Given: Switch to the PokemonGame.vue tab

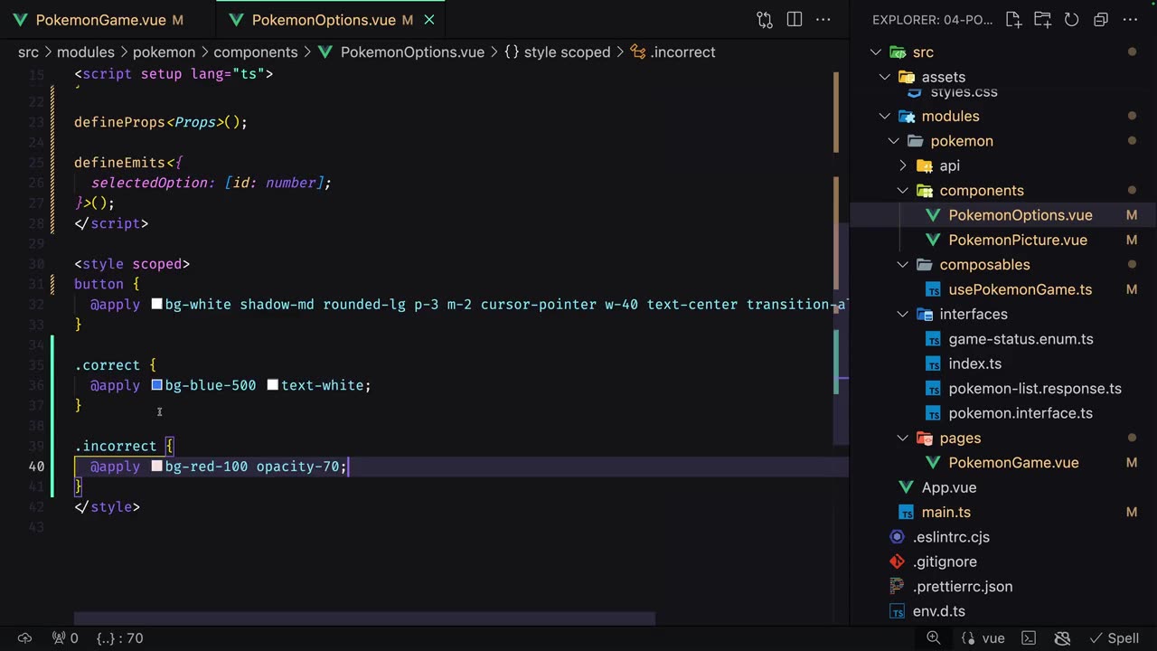Looking at the screenshot, I should 99,20.
